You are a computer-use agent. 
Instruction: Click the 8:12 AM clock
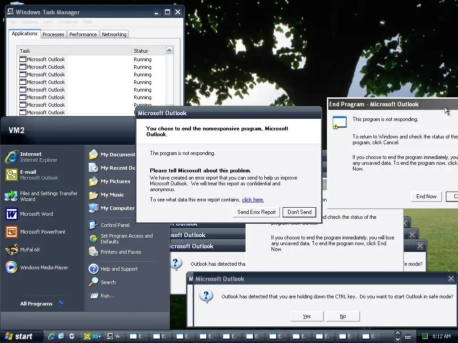(x=441, y=336)
